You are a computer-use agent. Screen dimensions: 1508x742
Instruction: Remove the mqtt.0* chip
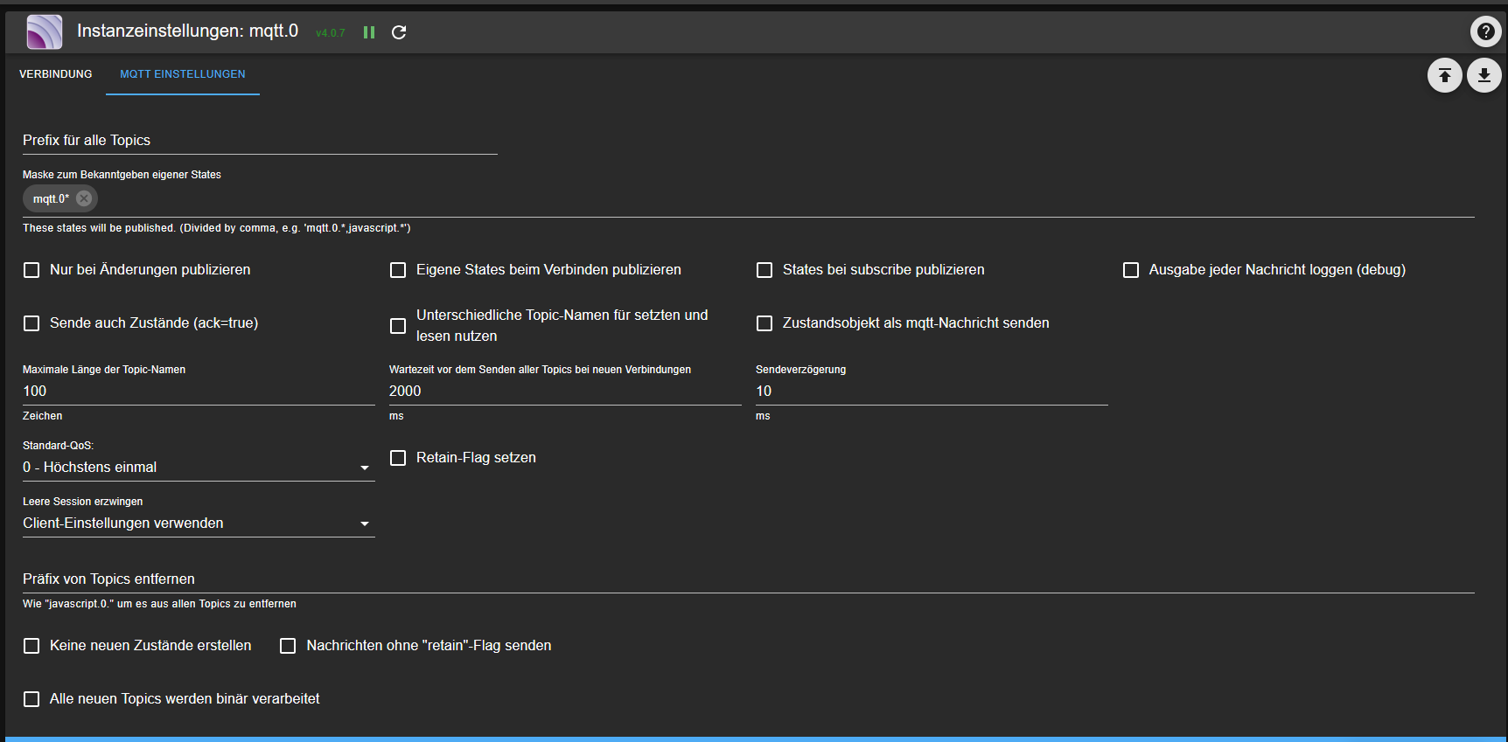tap(84, 198)
